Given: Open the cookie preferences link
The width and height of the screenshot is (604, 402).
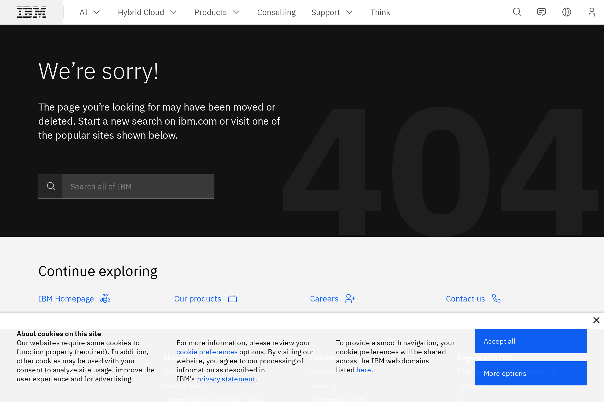Looking at the screenshot, I should pyautogui.click(x=207, y=352).
